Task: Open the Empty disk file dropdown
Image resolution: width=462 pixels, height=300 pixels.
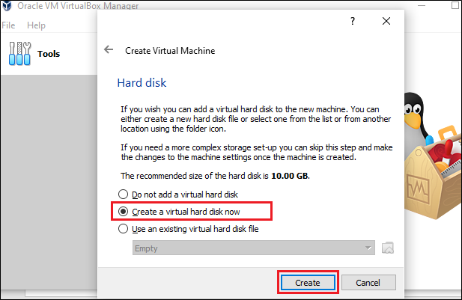Action: [x=254, y=248]
